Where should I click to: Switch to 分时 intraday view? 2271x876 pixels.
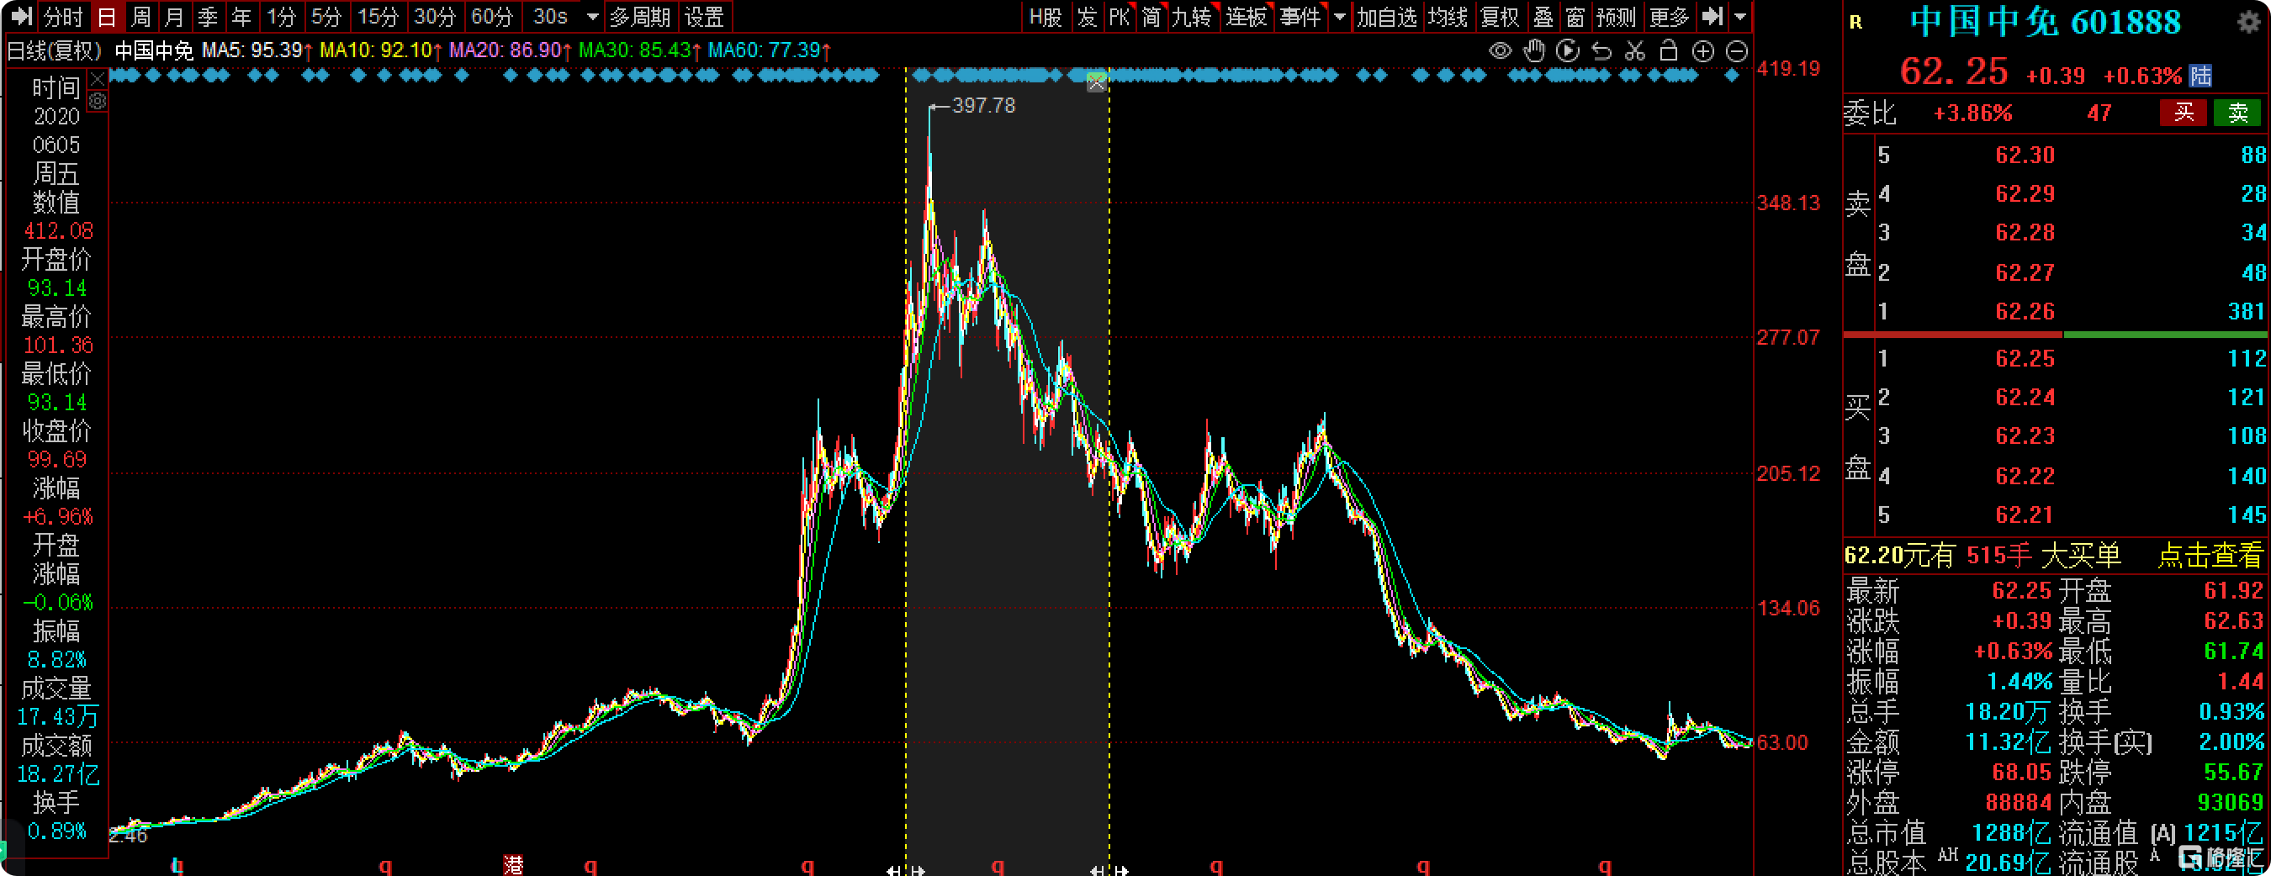(63, 16)
